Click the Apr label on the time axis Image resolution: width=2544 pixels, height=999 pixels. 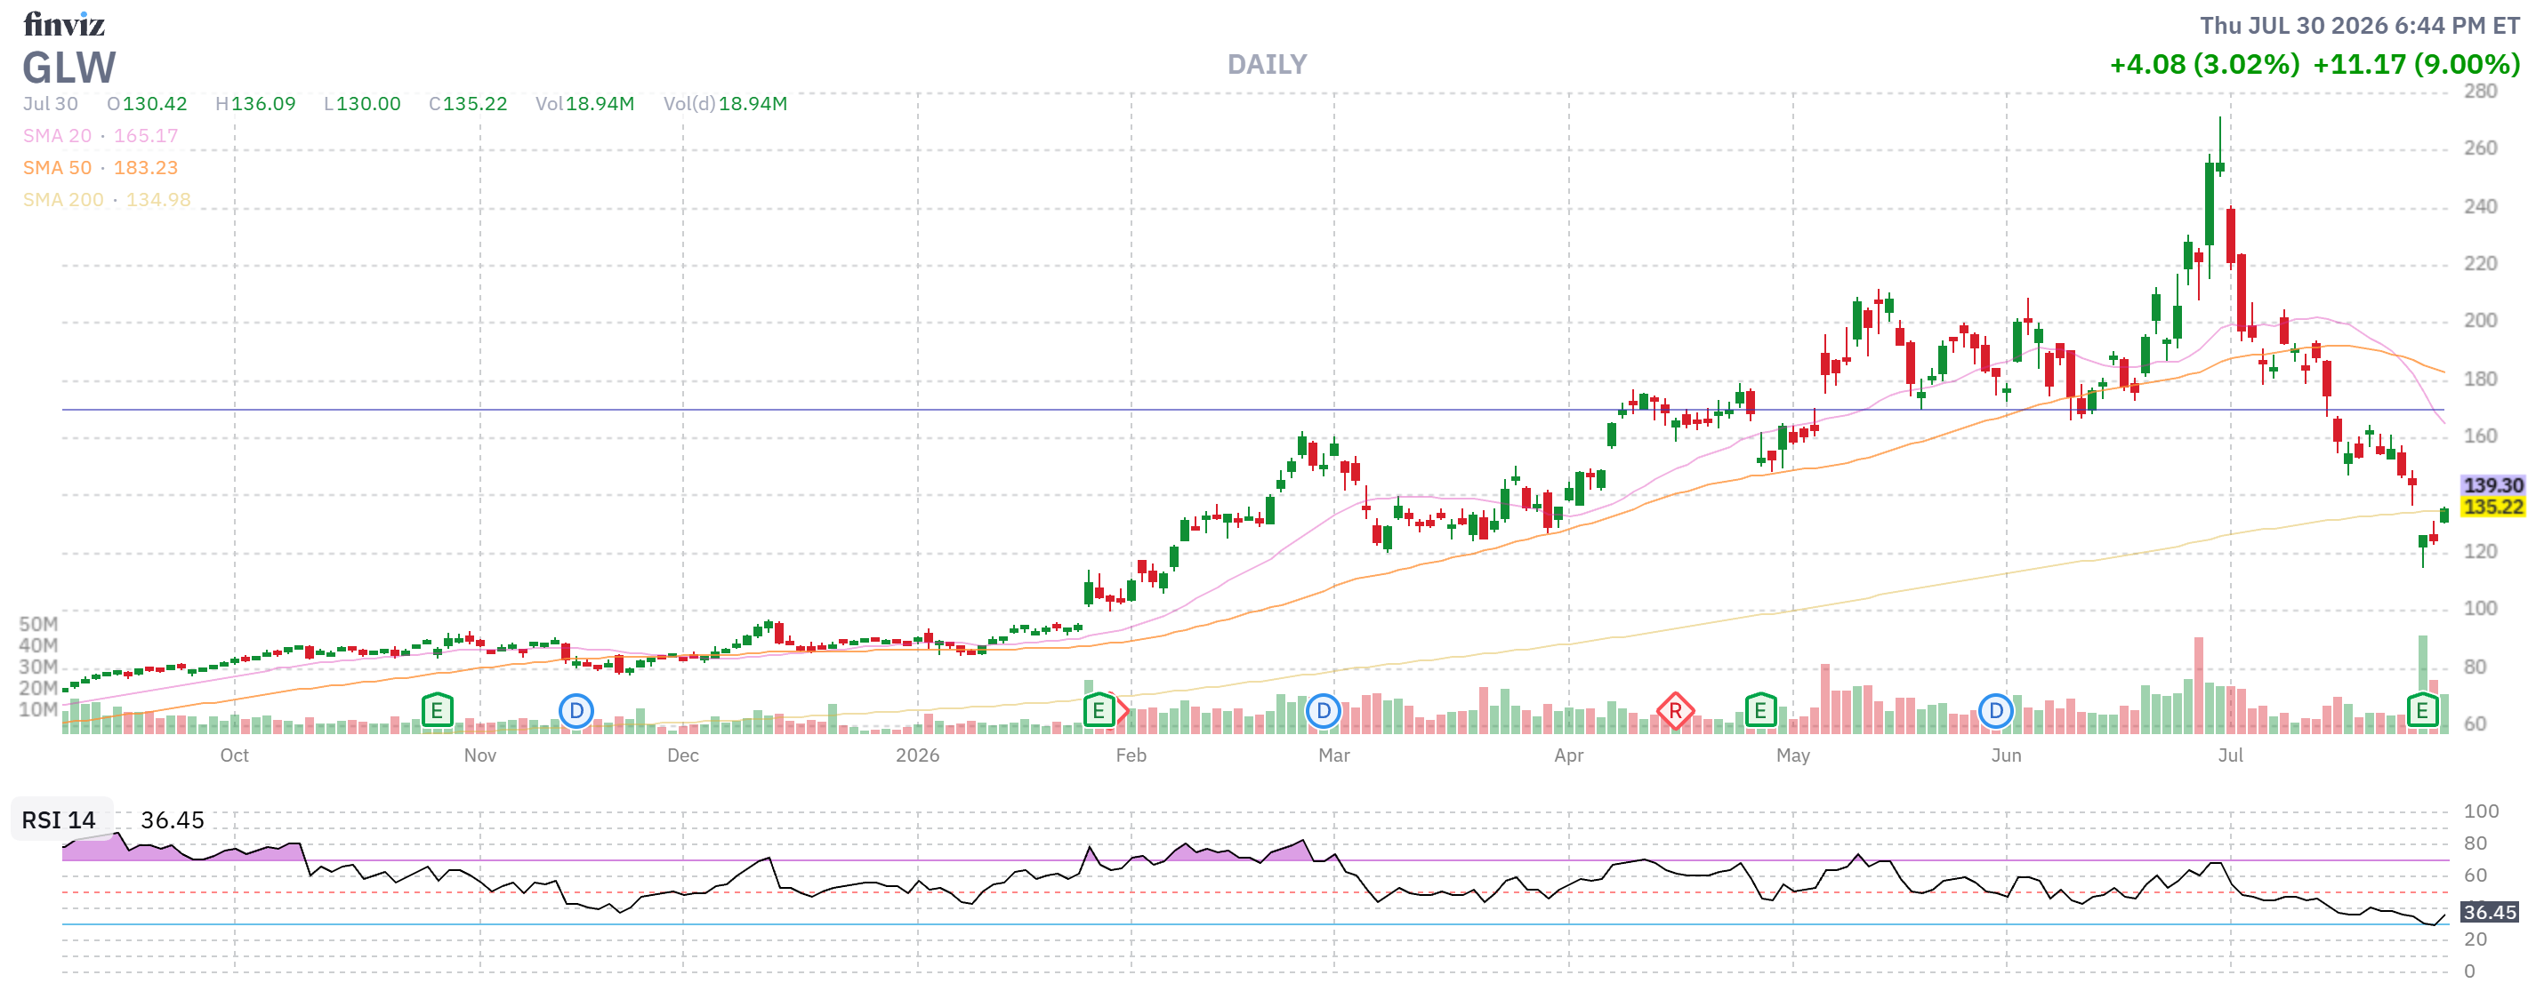(x=1568, y=755)
